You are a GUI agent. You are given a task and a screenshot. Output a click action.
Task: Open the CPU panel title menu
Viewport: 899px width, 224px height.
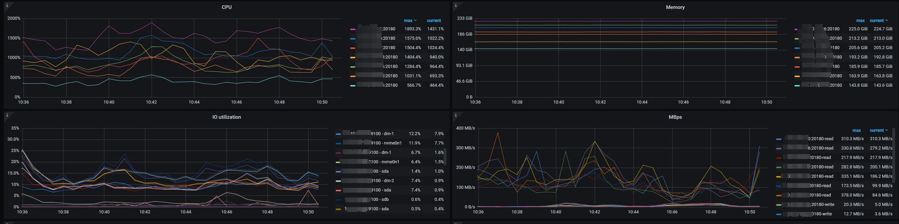pyautogui.click(x=227, y=7)
